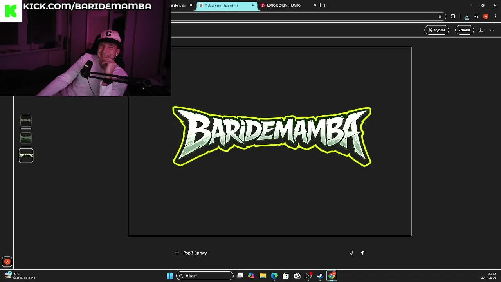This screenshot has width=501, height=282.
Task: Select the second image version thumbnail
Action: tap(26, 138)
